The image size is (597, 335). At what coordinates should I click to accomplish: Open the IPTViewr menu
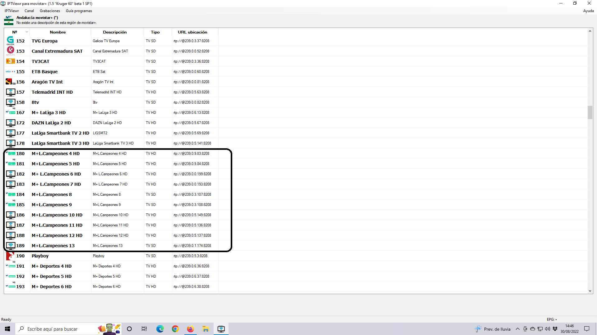(12, 11)
